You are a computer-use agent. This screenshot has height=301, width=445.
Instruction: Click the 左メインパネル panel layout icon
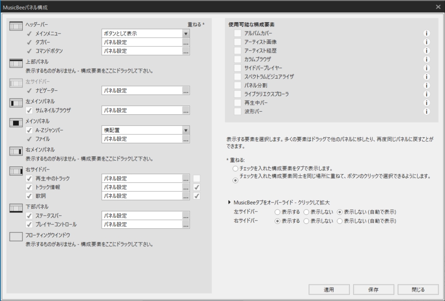pos(17,103)
